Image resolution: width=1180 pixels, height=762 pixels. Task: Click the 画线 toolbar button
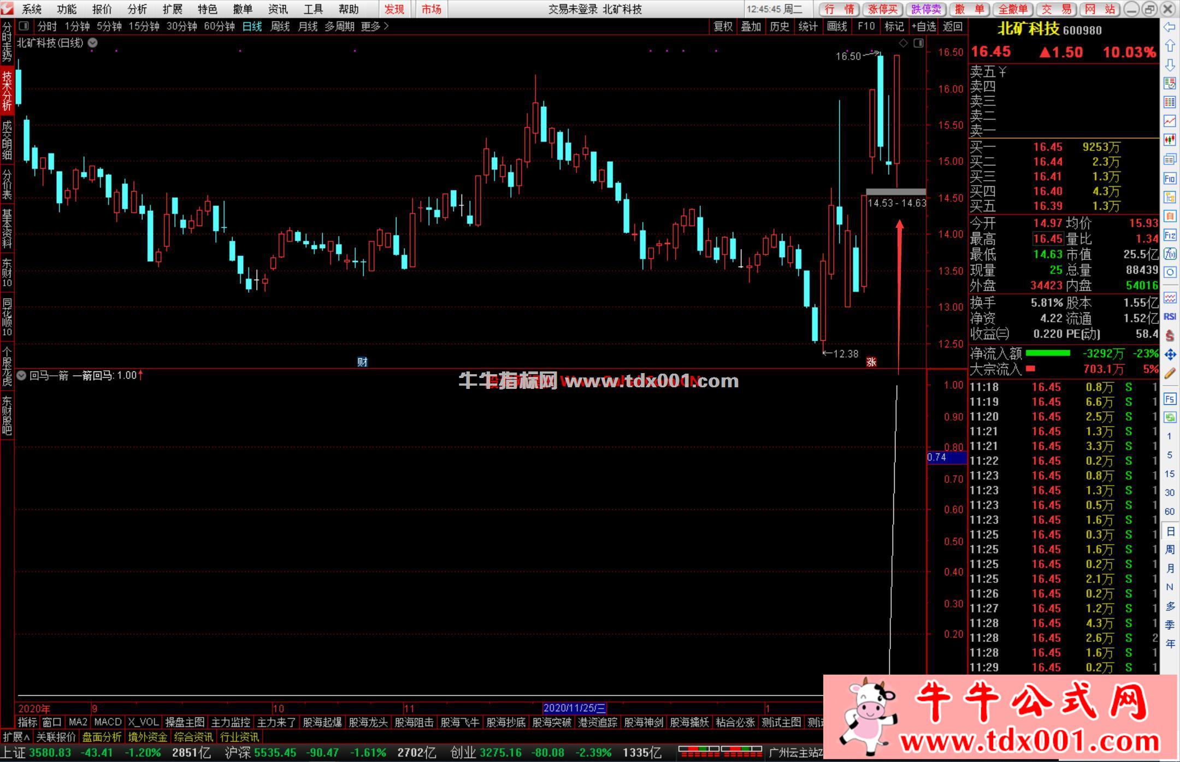click(837, 26)
